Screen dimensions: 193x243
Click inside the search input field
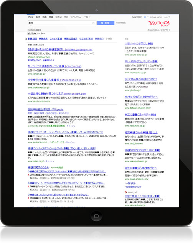click(60, 23)
